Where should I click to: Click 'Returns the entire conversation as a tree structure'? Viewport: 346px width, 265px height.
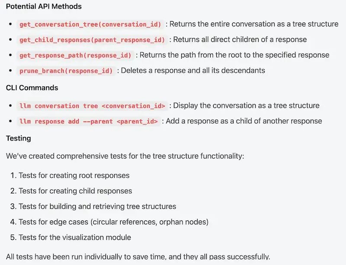tap(254, 24)
